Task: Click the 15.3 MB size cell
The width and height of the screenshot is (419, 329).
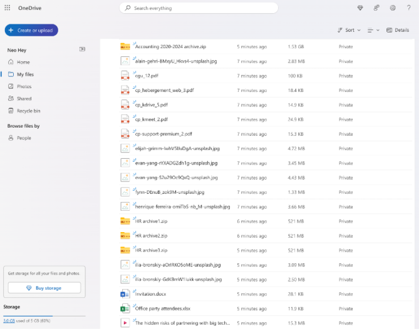Action: (x=296, y=323)
